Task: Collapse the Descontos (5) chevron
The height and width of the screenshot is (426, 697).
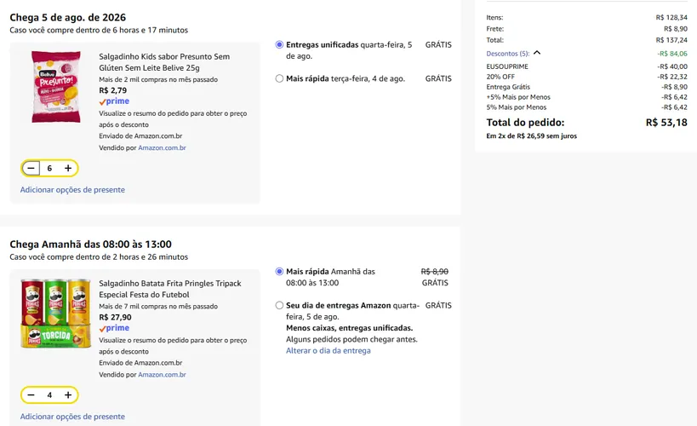Action: [537, 53]
